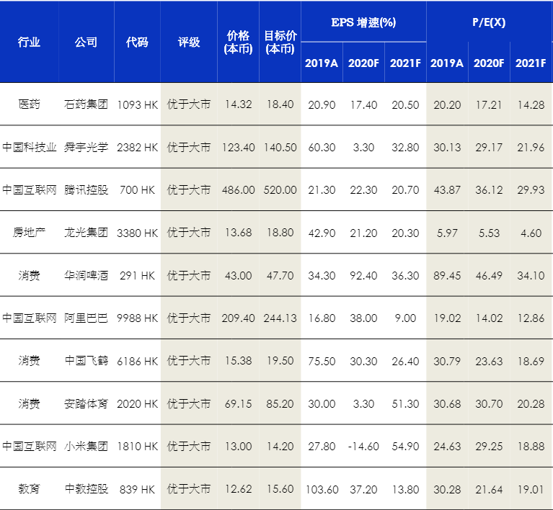Click Xiaomi's 2020F EPS growth -14.60
Image resolution: width=553 pixels, height=510 pixels.
(x=363, y=447)
